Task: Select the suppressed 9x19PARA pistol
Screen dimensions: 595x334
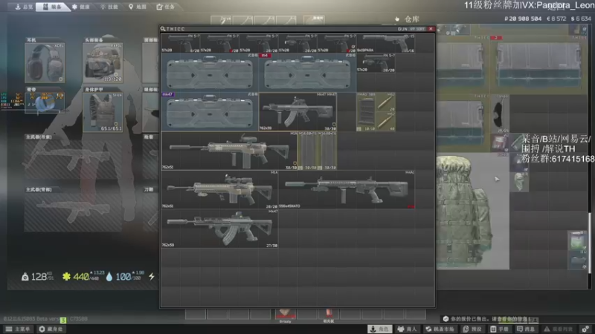Action: 385,43
